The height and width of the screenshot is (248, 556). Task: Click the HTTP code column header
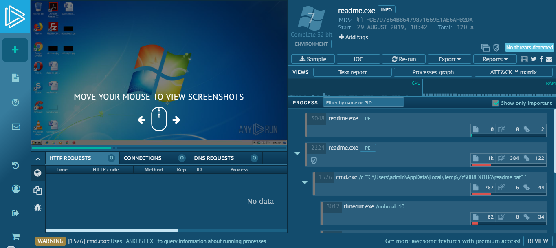pos(105,169)
